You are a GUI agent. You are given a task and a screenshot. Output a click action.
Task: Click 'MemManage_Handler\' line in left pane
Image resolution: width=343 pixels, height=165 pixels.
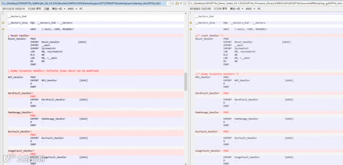pyautogui.click(x=21, y=112)
